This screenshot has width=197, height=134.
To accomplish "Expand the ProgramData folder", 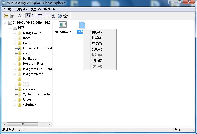I will (15, 74).
